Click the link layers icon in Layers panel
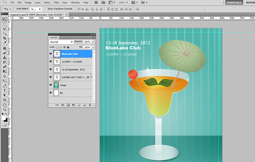The width and height of the screenshot is (255, 162). pyautogui.click(x=57, y=105)
